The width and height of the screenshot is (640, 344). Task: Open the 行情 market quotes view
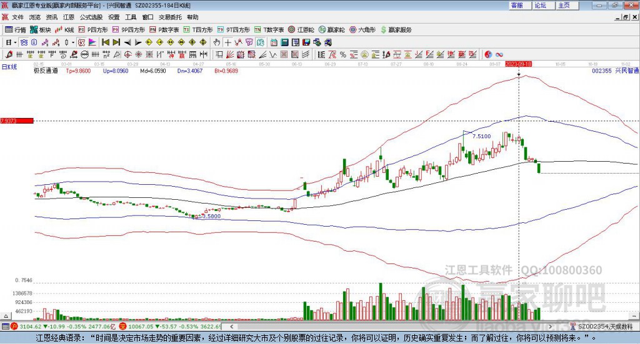15,30
